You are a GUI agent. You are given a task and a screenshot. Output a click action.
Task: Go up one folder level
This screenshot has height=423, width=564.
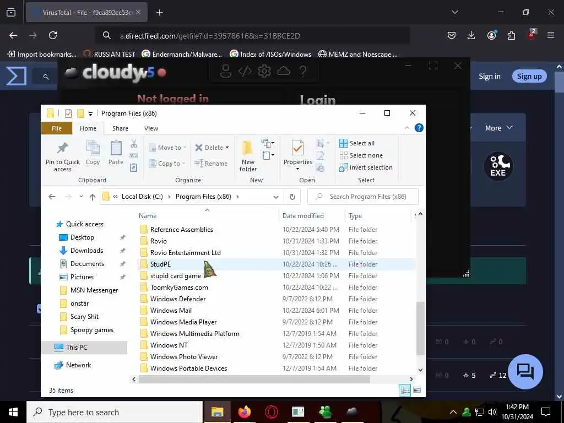[93, 197]
